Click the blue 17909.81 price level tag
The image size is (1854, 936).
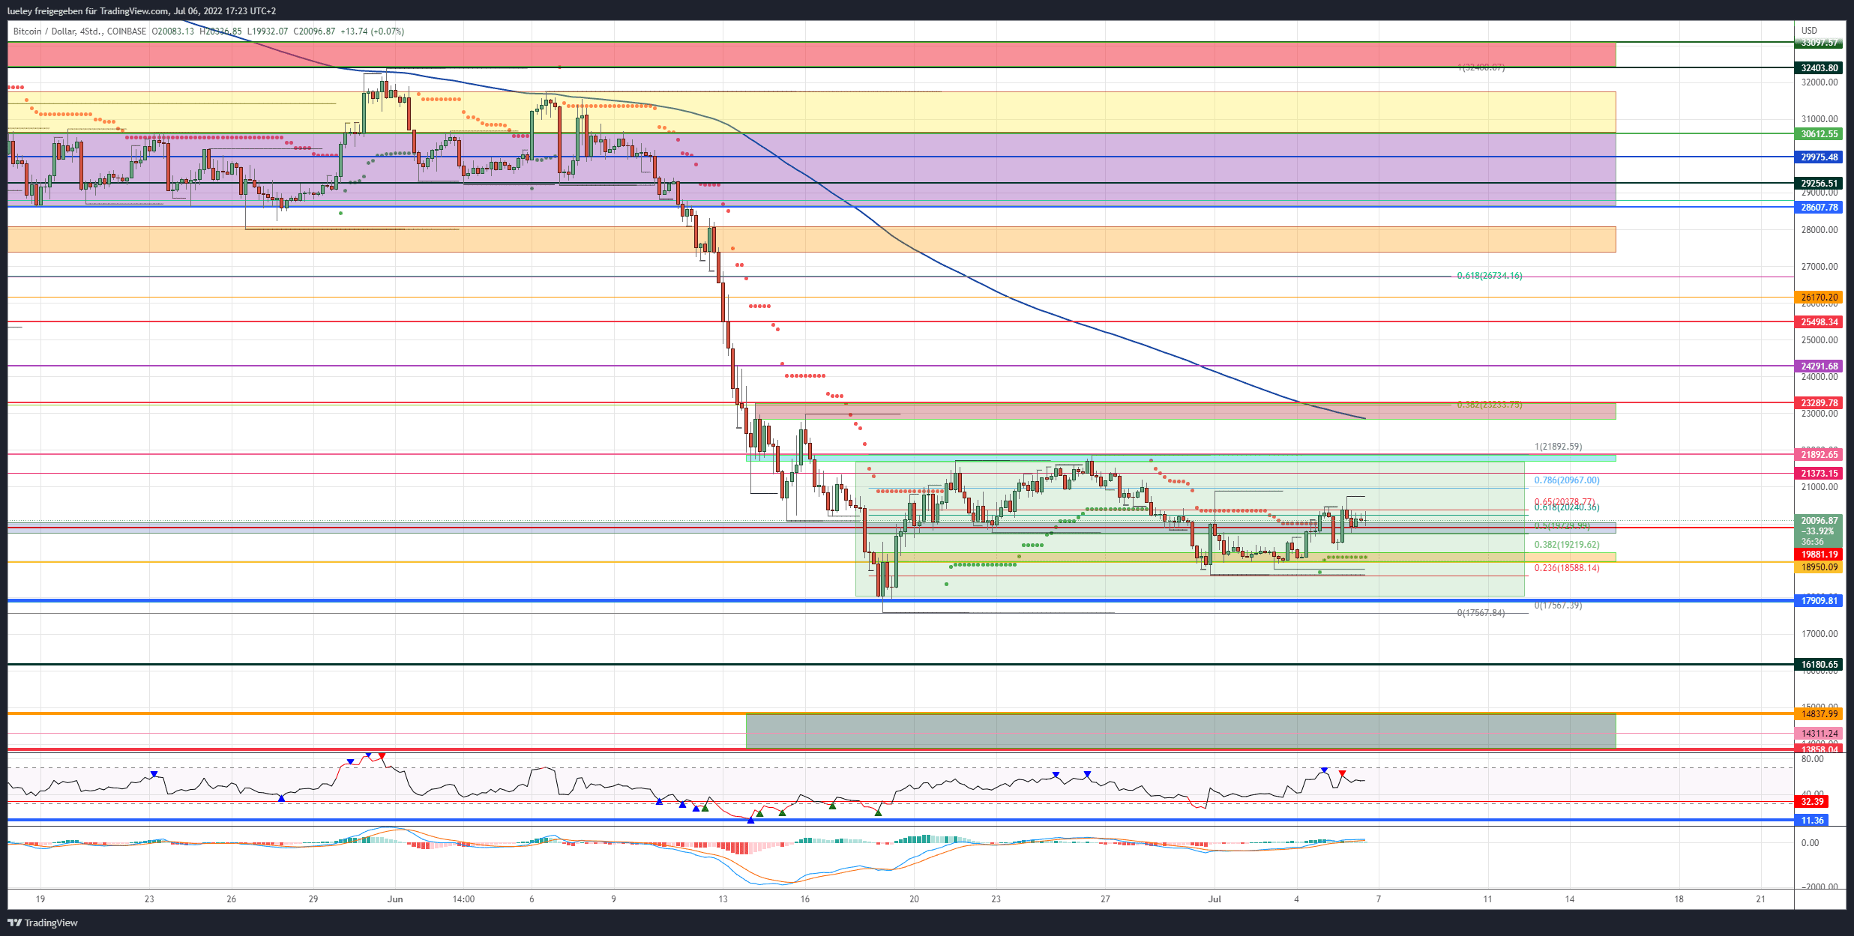(x=1819, y=600)
